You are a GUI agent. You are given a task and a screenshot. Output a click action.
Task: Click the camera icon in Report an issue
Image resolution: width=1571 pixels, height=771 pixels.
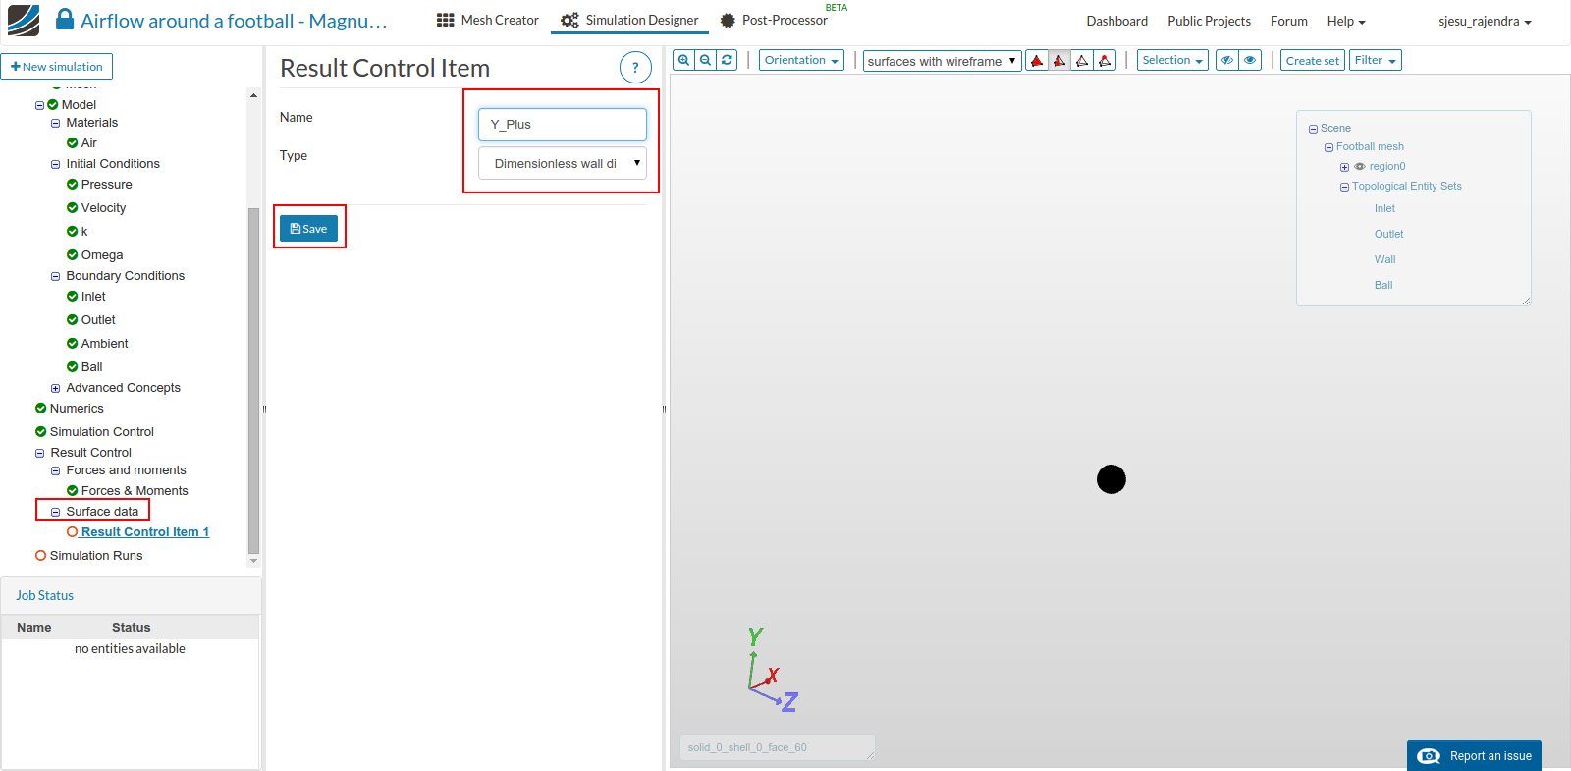click(1430, 756)
